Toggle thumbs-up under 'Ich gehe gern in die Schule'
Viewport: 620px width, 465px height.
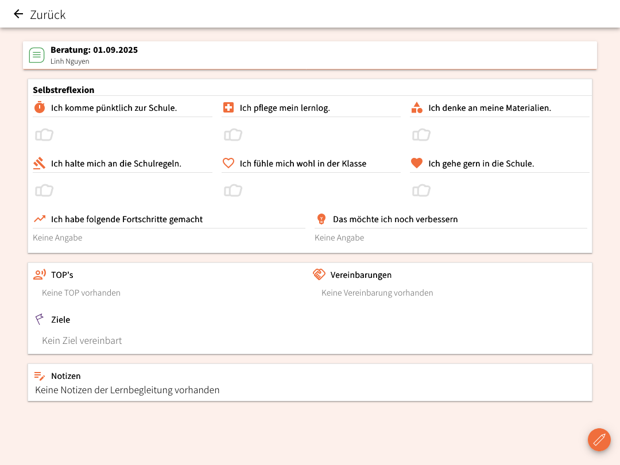click(421, 191)
